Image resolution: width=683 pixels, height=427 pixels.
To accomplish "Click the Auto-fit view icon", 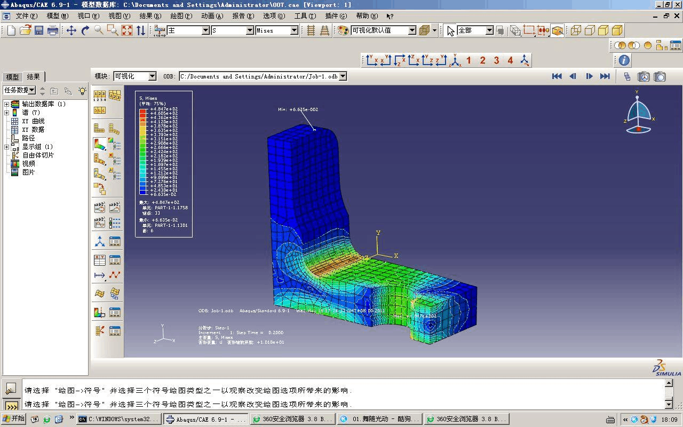I will click(x=127, y=30).
